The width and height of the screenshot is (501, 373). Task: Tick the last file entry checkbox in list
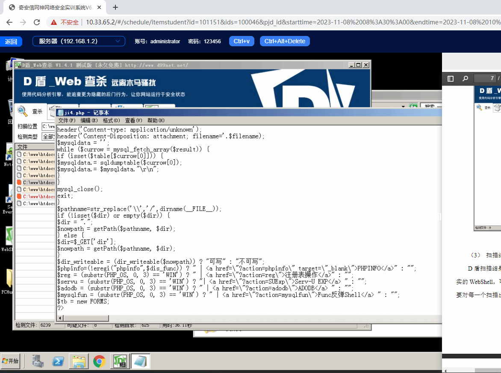coord(19,203)
